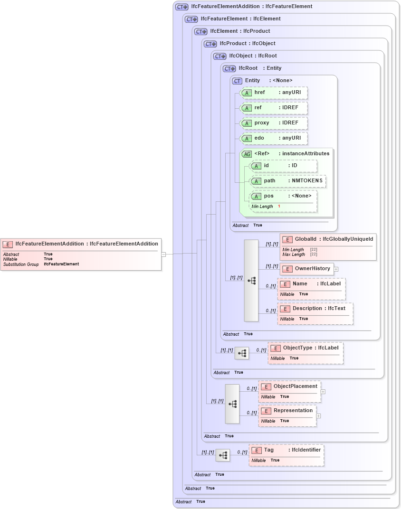
Task: Select the AG icon of the <Ref> instanceAttributes group
Action: [247, 154]
